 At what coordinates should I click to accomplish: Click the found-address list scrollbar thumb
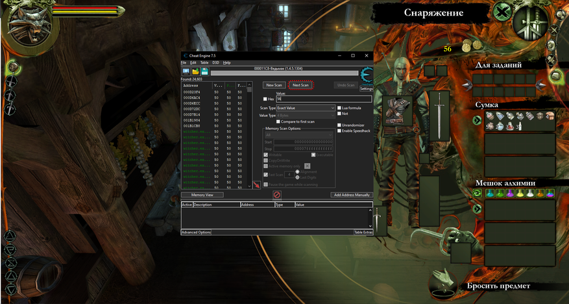pos(249,90)
